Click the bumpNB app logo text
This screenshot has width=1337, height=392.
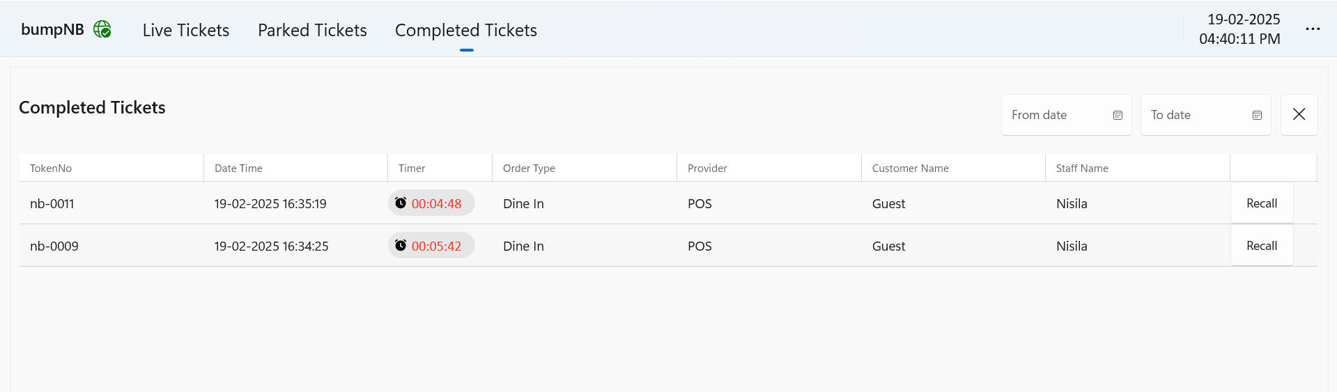52,30
